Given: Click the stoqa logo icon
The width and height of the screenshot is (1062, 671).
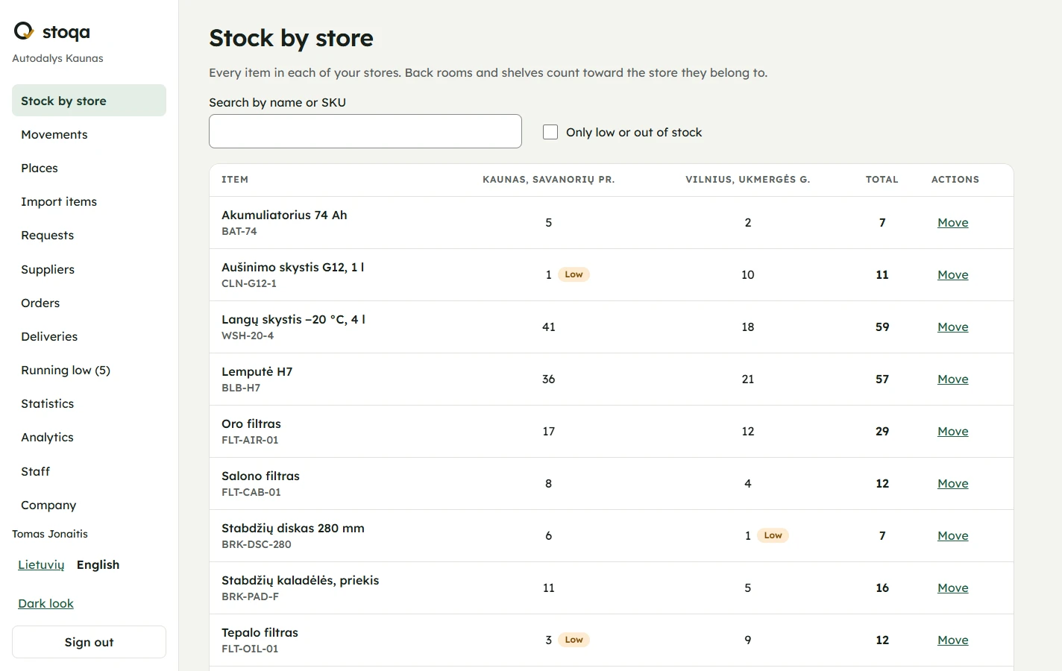Looking at the screenshot, I should pyautogui.click(x=24, y=31).
